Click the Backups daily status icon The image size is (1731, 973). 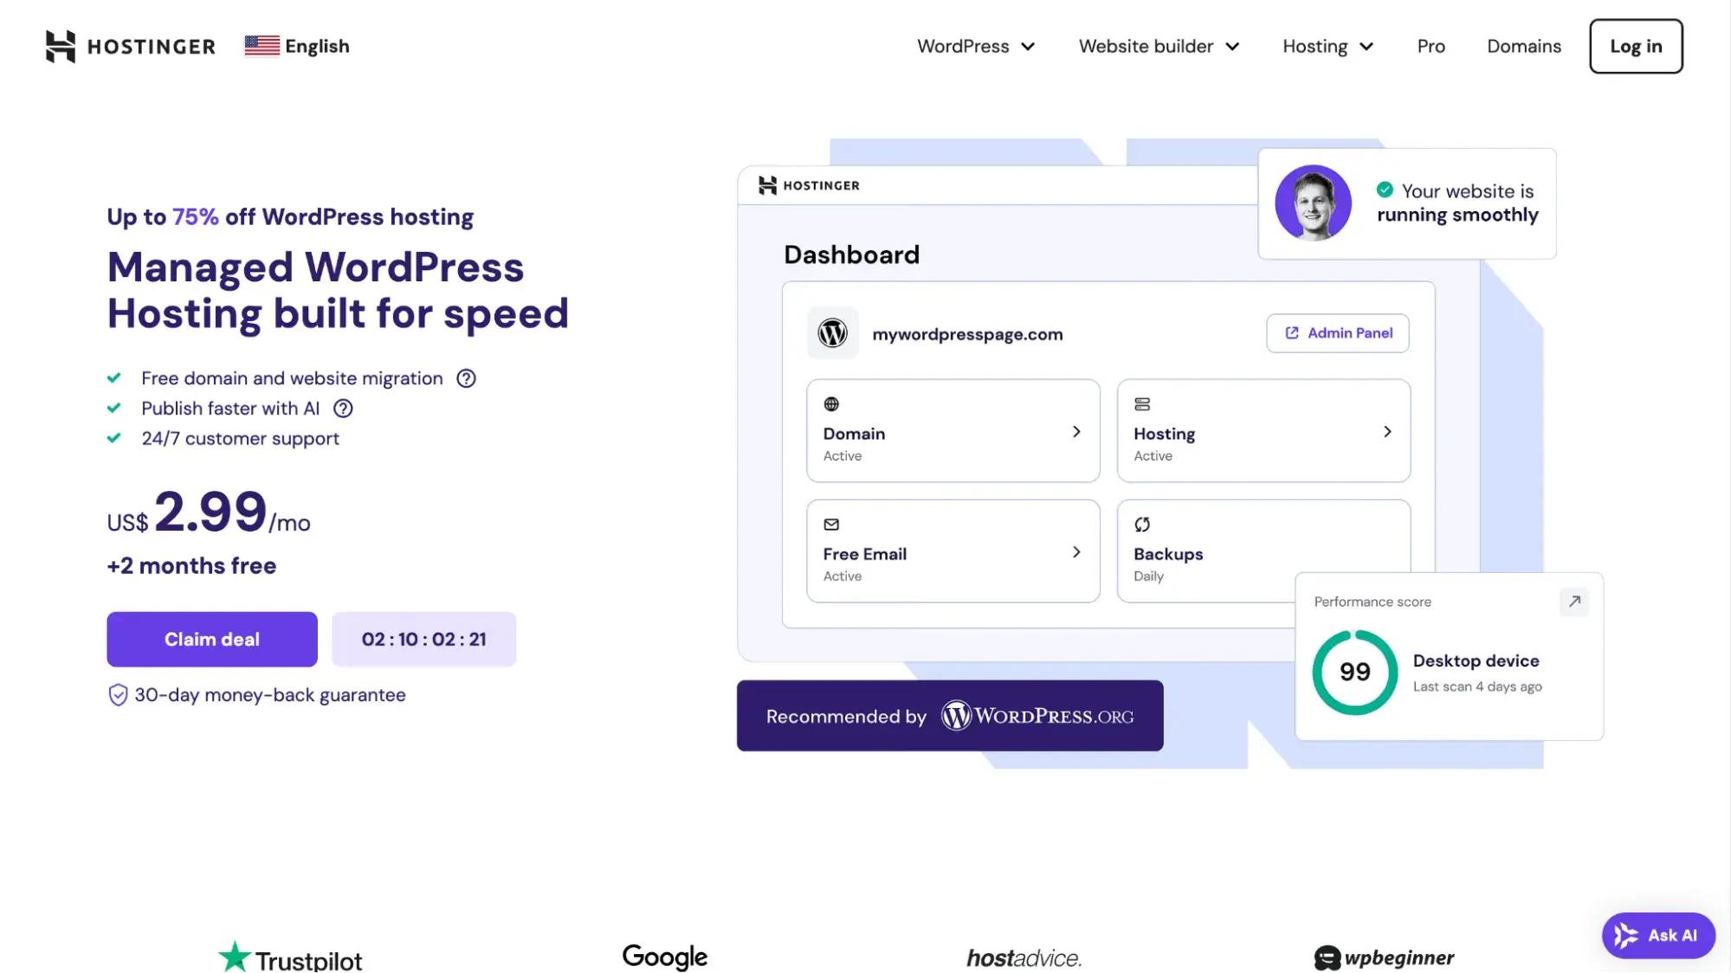[1141, 524]
